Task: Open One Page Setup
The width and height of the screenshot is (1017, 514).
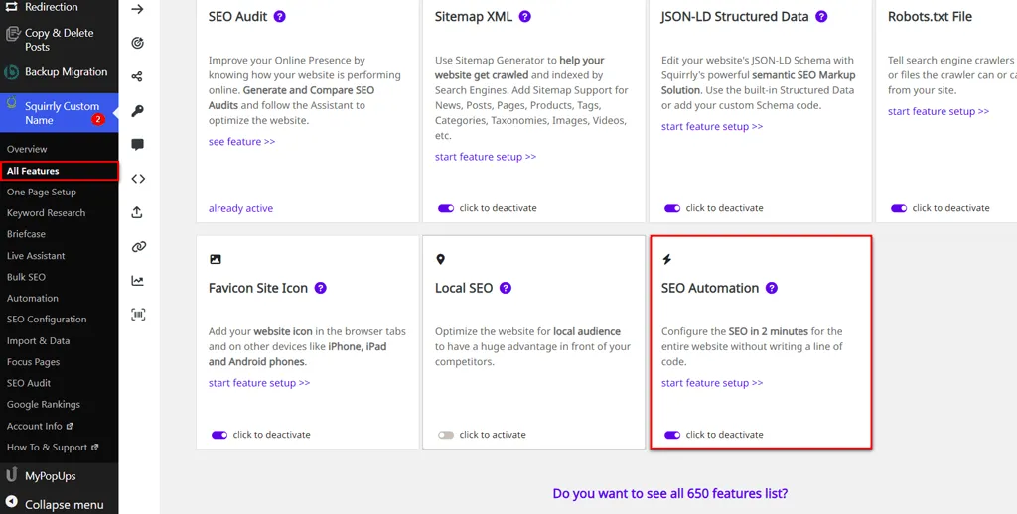Action: pos(42,192)
